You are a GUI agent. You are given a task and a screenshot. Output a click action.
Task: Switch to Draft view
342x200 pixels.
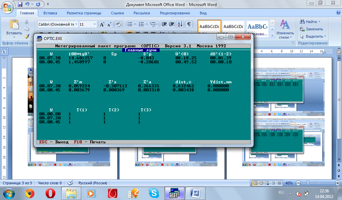(x=280, y=183)
